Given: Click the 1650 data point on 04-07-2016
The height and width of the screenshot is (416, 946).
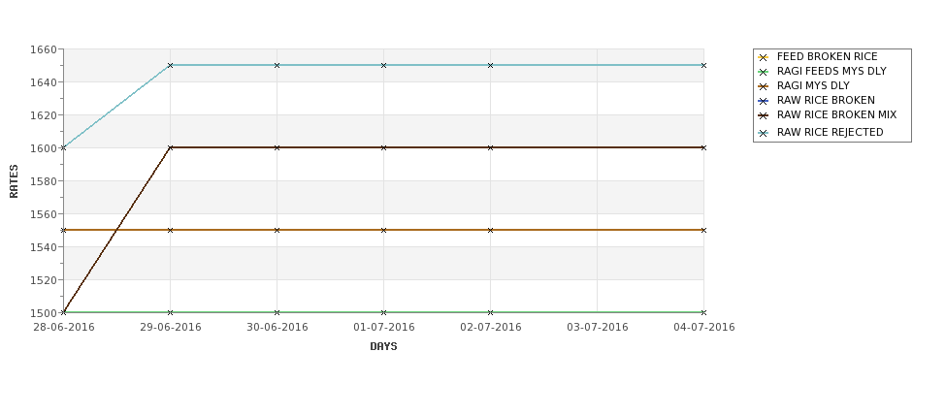Looking at the screenshot, I should [703, 65].
